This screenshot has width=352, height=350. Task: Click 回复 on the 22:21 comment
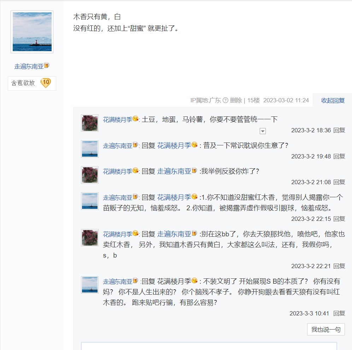(339, 266)
